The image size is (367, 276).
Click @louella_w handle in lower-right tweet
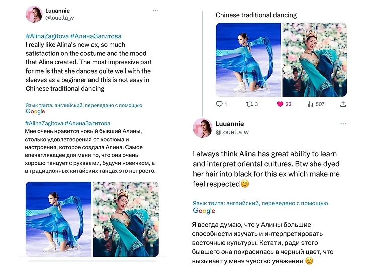232,132
